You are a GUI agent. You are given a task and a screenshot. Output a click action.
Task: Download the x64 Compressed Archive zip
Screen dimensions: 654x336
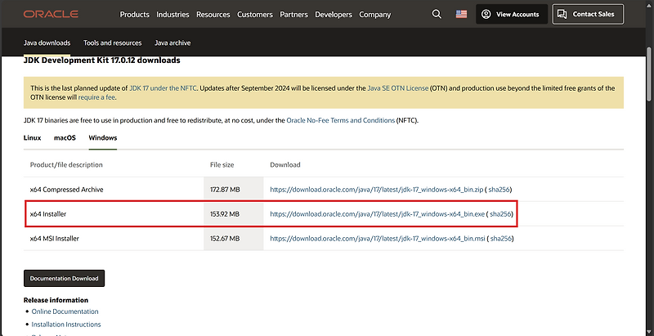376,190
